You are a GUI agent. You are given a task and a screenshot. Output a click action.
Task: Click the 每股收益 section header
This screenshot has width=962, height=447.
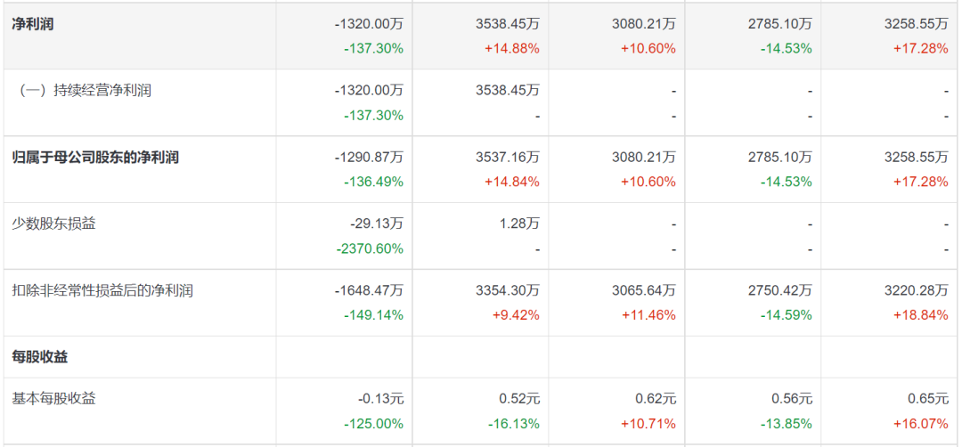(40, 357)
